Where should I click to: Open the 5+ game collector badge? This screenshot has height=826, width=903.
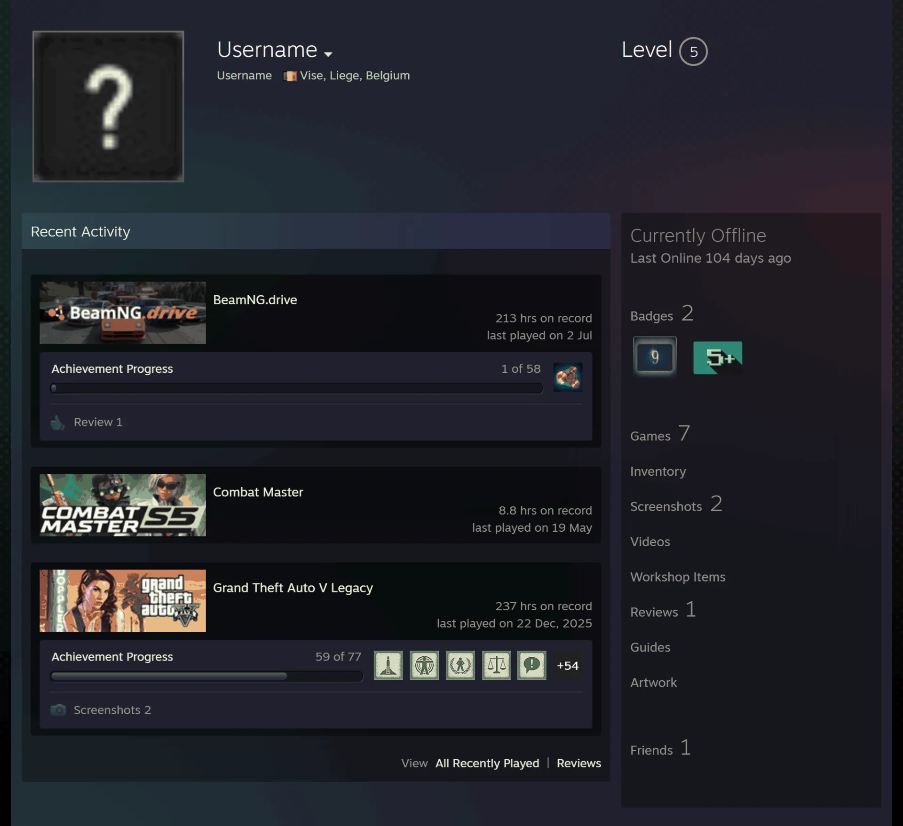click(x=718, y=358)
